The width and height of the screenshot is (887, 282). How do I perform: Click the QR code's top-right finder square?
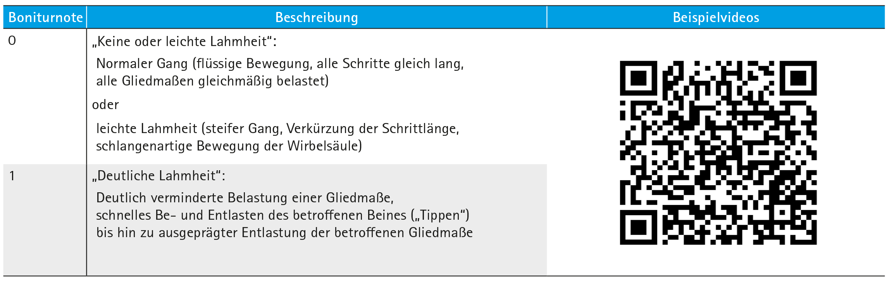(x=798, y=78)
